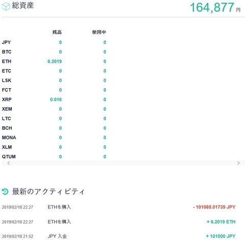Select the LTC currency row label

tap(6, 118)
